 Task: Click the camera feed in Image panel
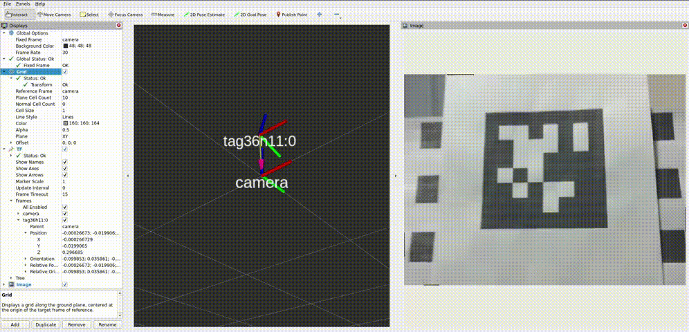pyautogui.click(x=545, y=180)
